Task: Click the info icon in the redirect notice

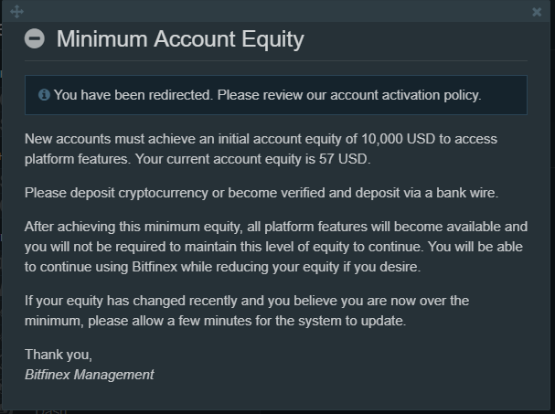Action: coord(44,95)
